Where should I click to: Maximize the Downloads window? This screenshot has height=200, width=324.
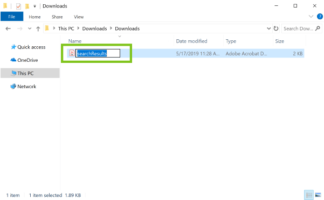(295, 6)
